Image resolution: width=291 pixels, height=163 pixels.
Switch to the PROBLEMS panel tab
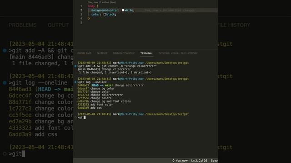(x=84, y=53)
